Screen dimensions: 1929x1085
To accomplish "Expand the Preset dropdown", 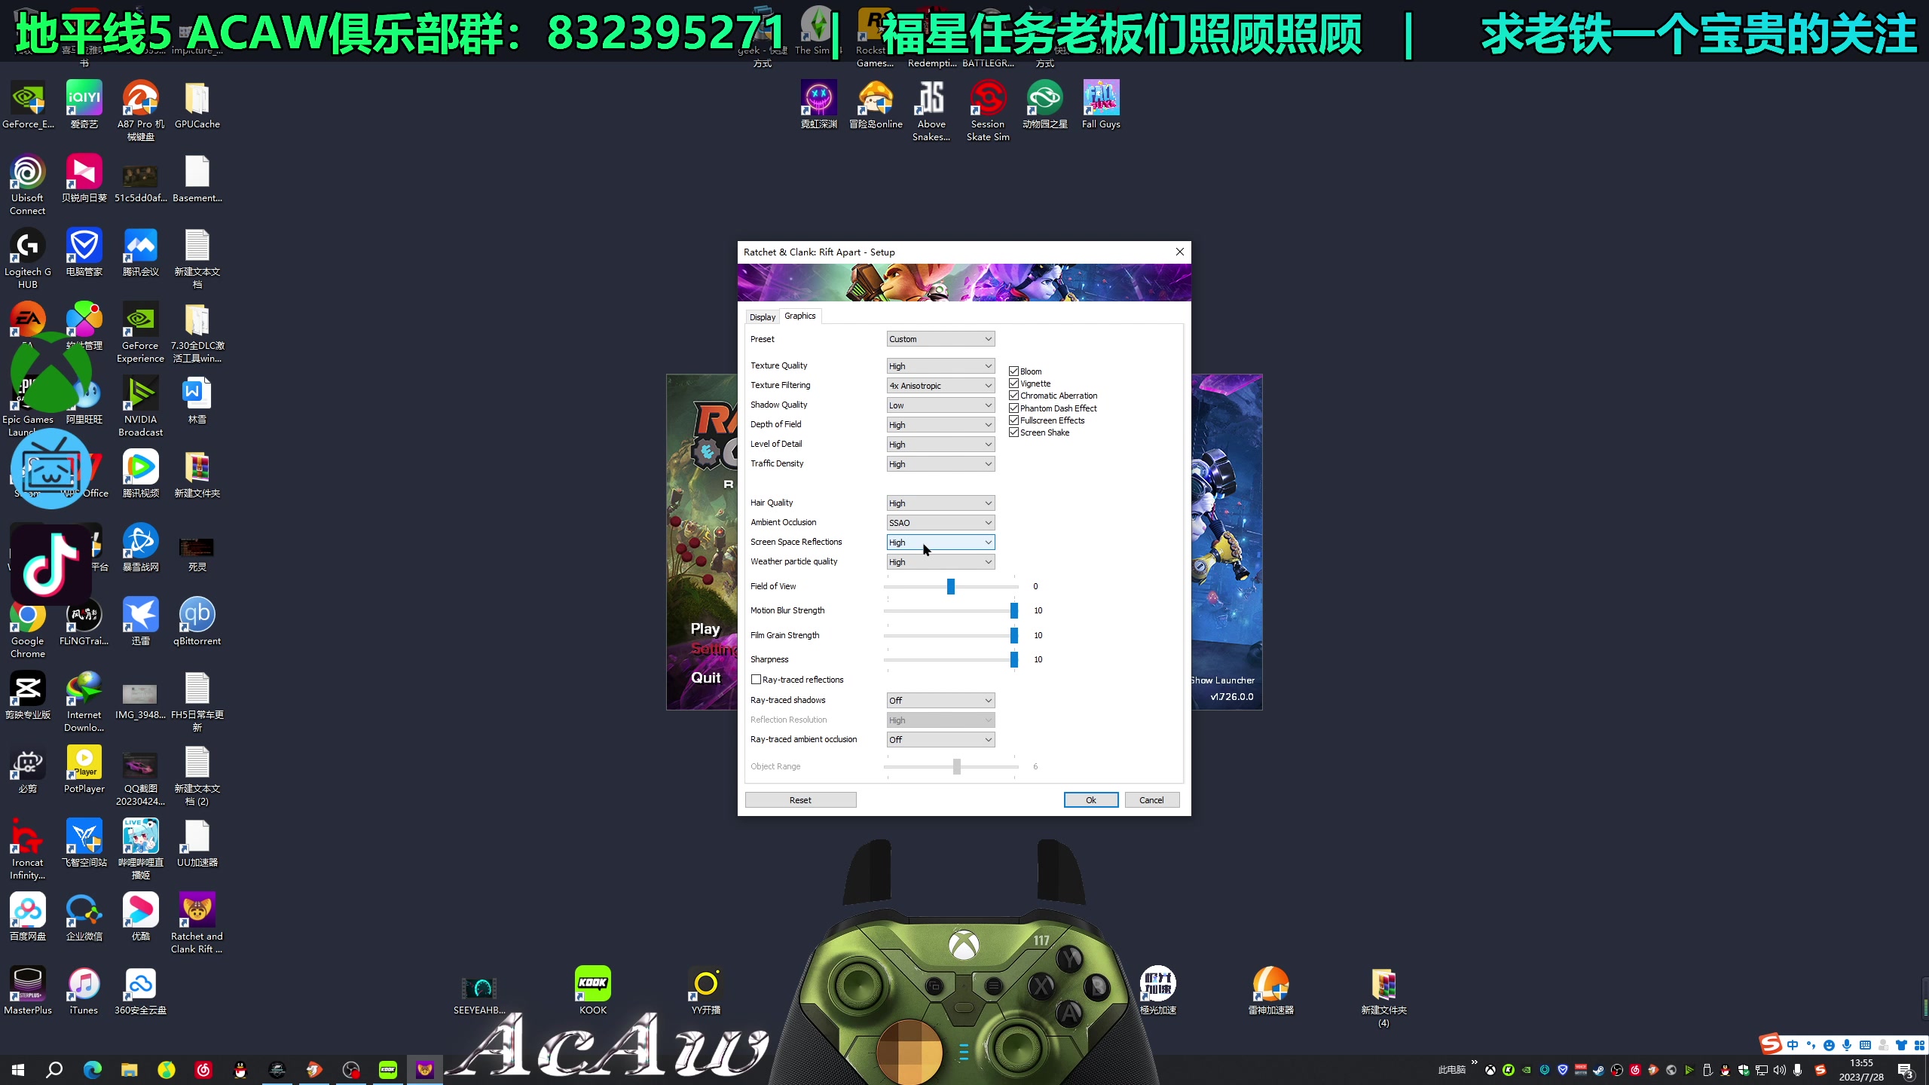I will tap(940, 339).
